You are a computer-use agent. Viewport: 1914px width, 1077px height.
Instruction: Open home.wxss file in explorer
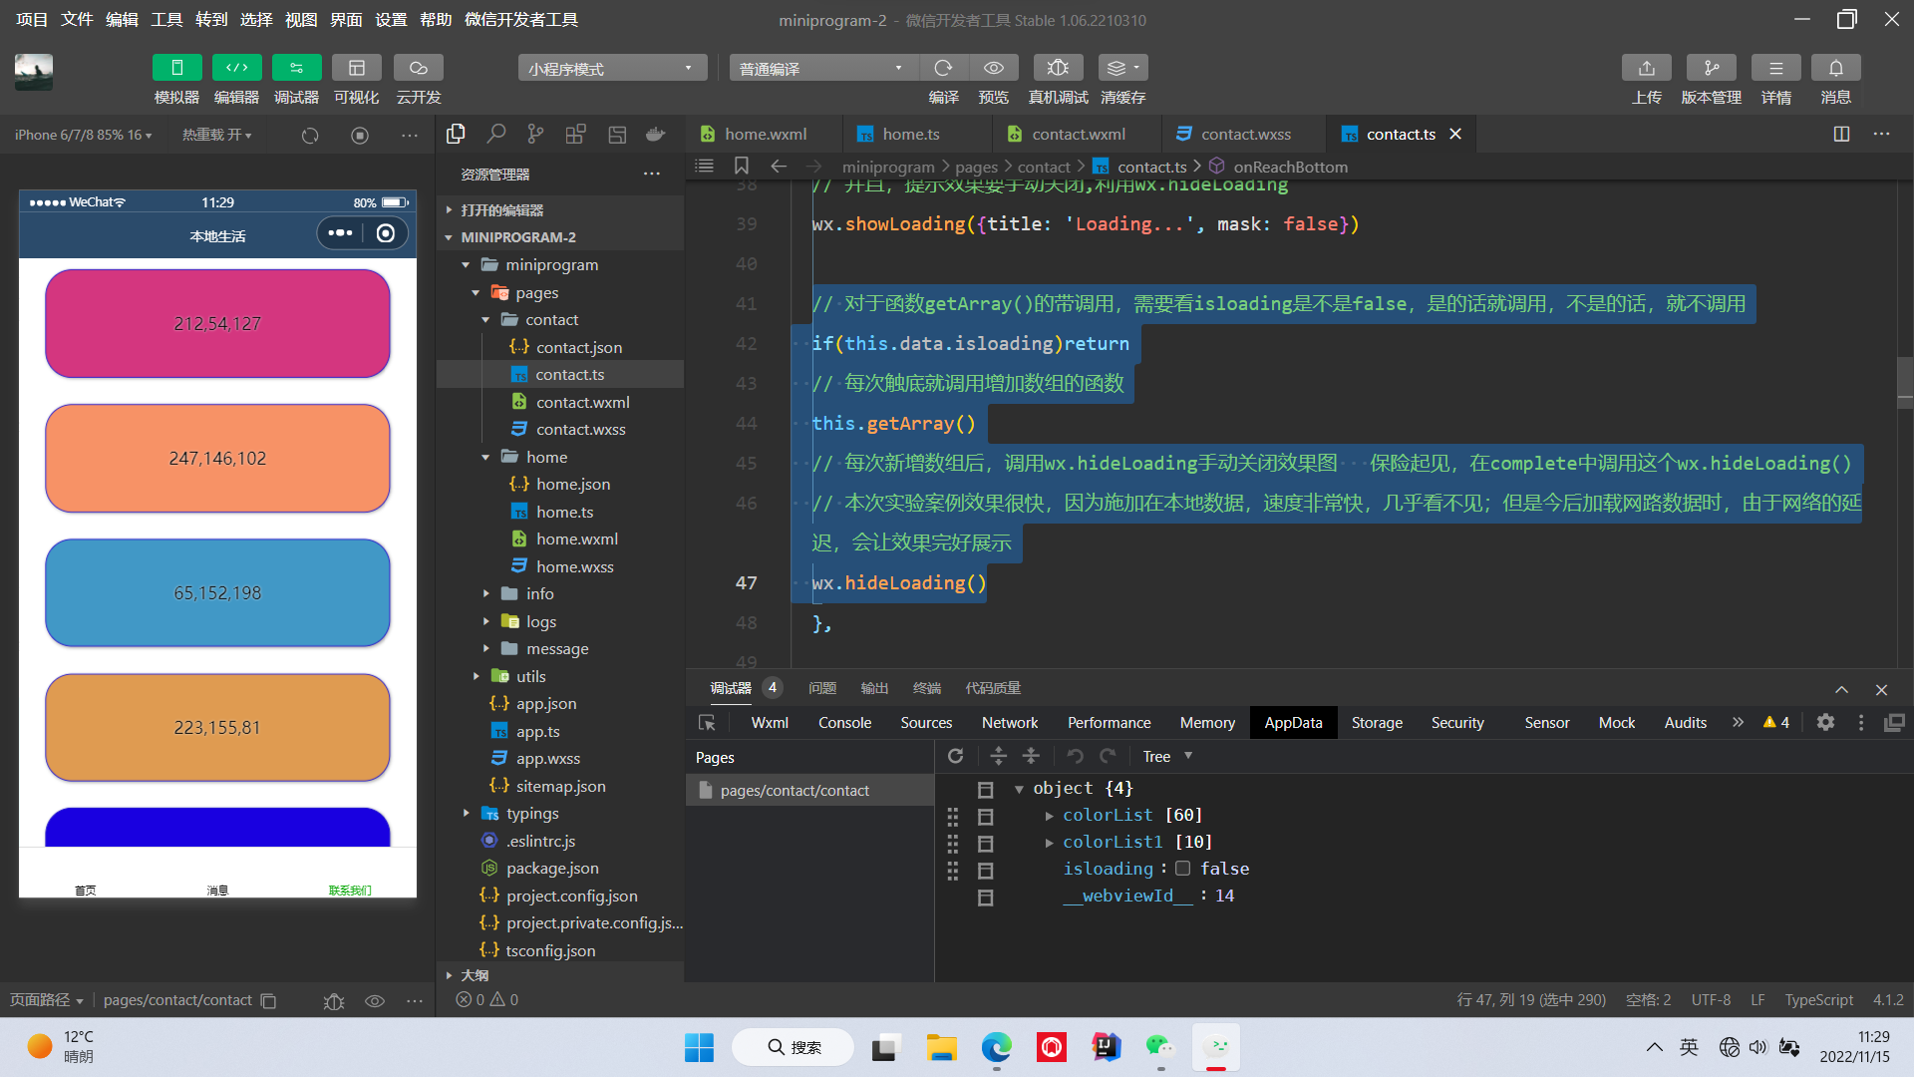pos(574,566)
